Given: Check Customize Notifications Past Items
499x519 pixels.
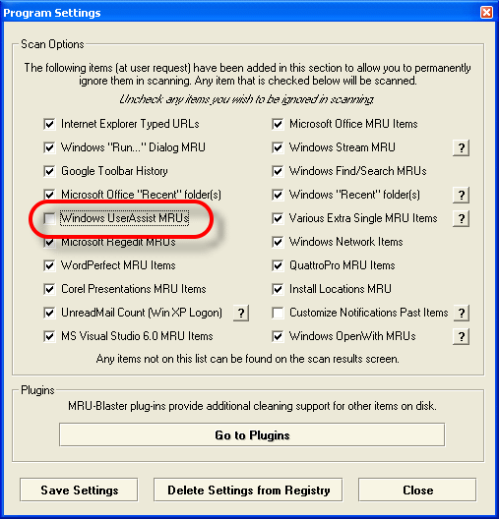Looking at the screenshot, I should click(x=278, y=313).
